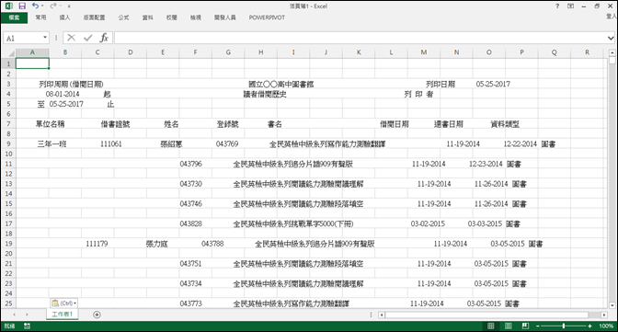Click the Insert Function fx icon
Image resolution: width=618 pixels, height=332 pixels.
tap(104, 38)
